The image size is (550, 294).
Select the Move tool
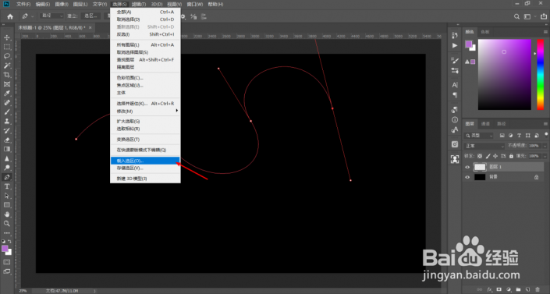(7, 37)
